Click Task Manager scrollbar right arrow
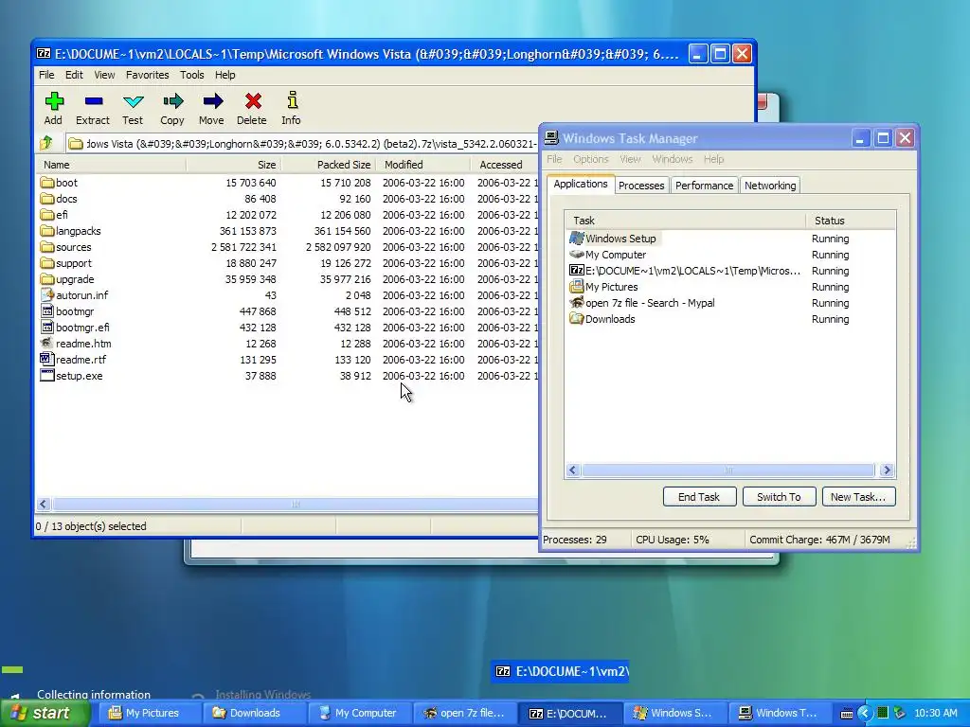The height and width of the screenshot is (727, 970). pyautogui.click(x=887, y=470)
